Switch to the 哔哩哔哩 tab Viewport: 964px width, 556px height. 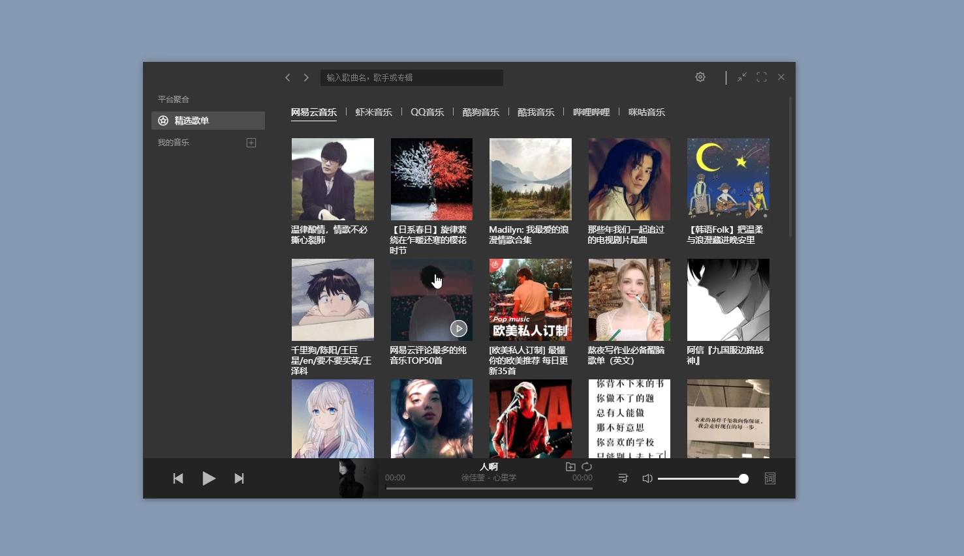pos(591,112)
